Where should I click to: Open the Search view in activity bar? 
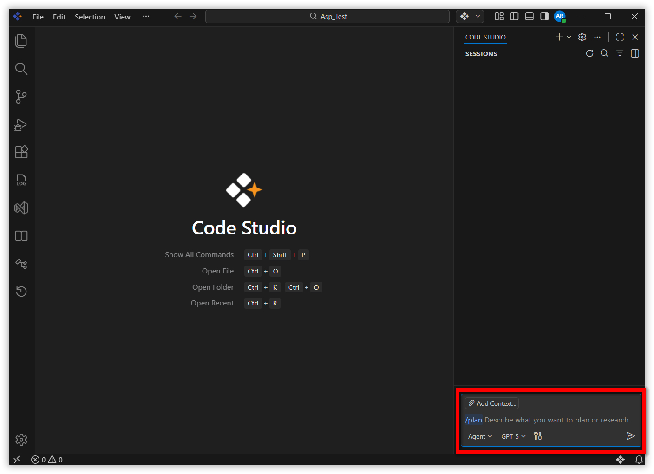click(x=21, y=69)
